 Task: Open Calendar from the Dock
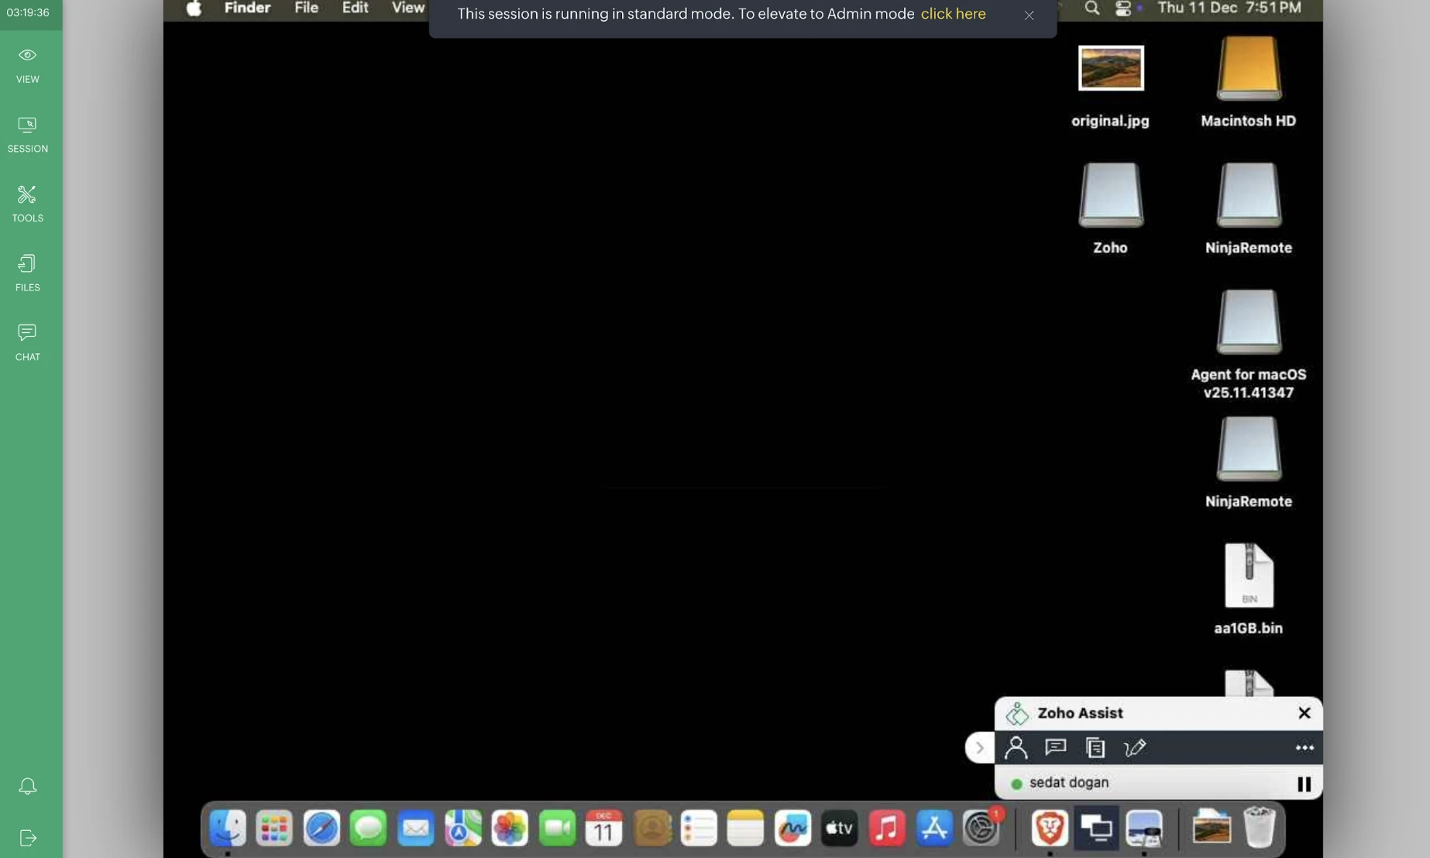(x=604, y=829)
